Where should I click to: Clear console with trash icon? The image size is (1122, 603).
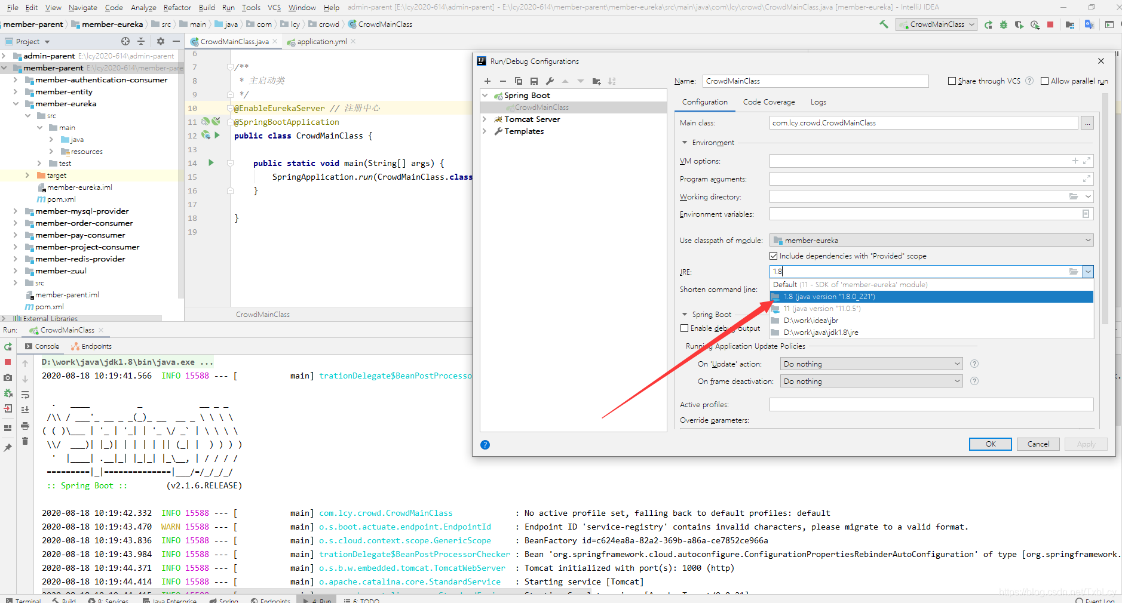pos(25,441)
